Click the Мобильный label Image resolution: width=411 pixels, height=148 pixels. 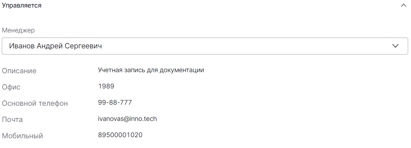(22, 136)
